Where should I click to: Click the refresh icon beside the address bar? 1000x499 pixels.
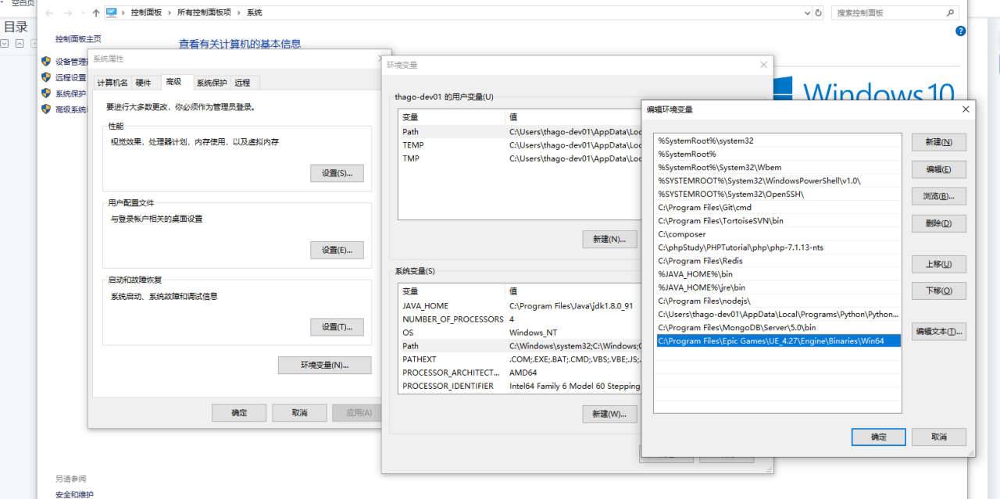point(819,13)
